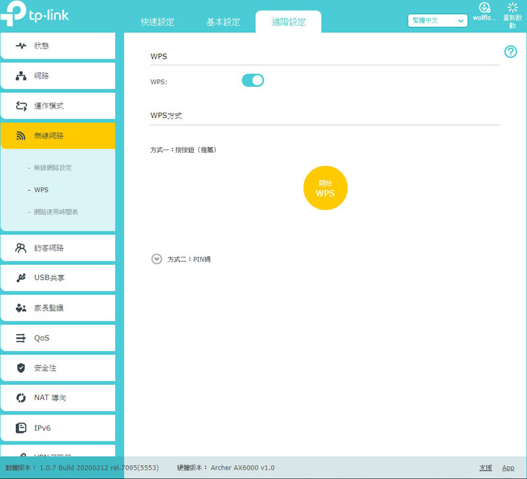Click the 安全性 shield icon
Viewport: 527px width, 479px height.
click(x=21, y=368)
